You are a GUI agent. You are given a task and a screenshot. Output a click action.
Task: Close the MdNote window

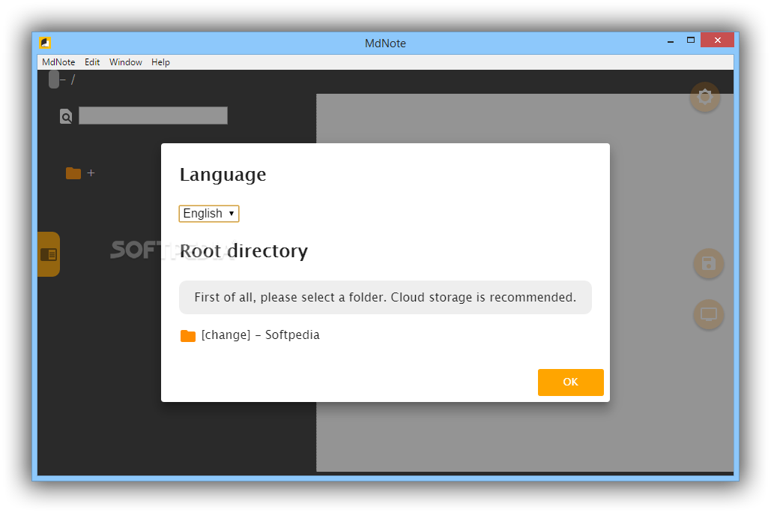point(717,40)
